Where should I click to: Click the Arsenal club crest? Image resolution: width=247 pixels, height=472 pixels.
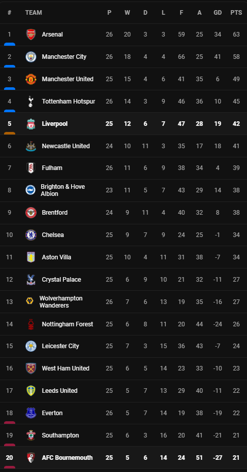[x=31, y=35]
